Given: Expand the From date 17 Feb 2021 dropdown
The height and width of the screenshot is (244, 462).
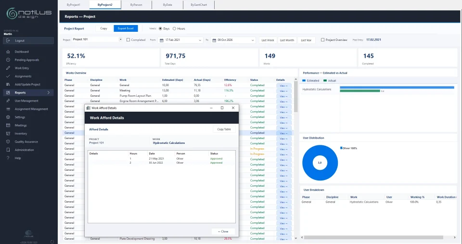Looking at the screenshot, I should (200, 40).
